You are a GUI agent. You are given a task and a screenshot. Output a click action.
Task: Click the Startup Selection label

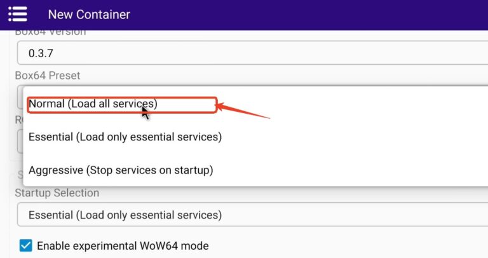[57, 193]
